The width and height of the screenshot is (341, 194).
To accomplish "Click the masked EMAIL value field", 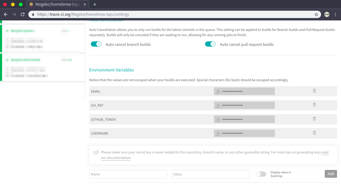I will 244,91.
